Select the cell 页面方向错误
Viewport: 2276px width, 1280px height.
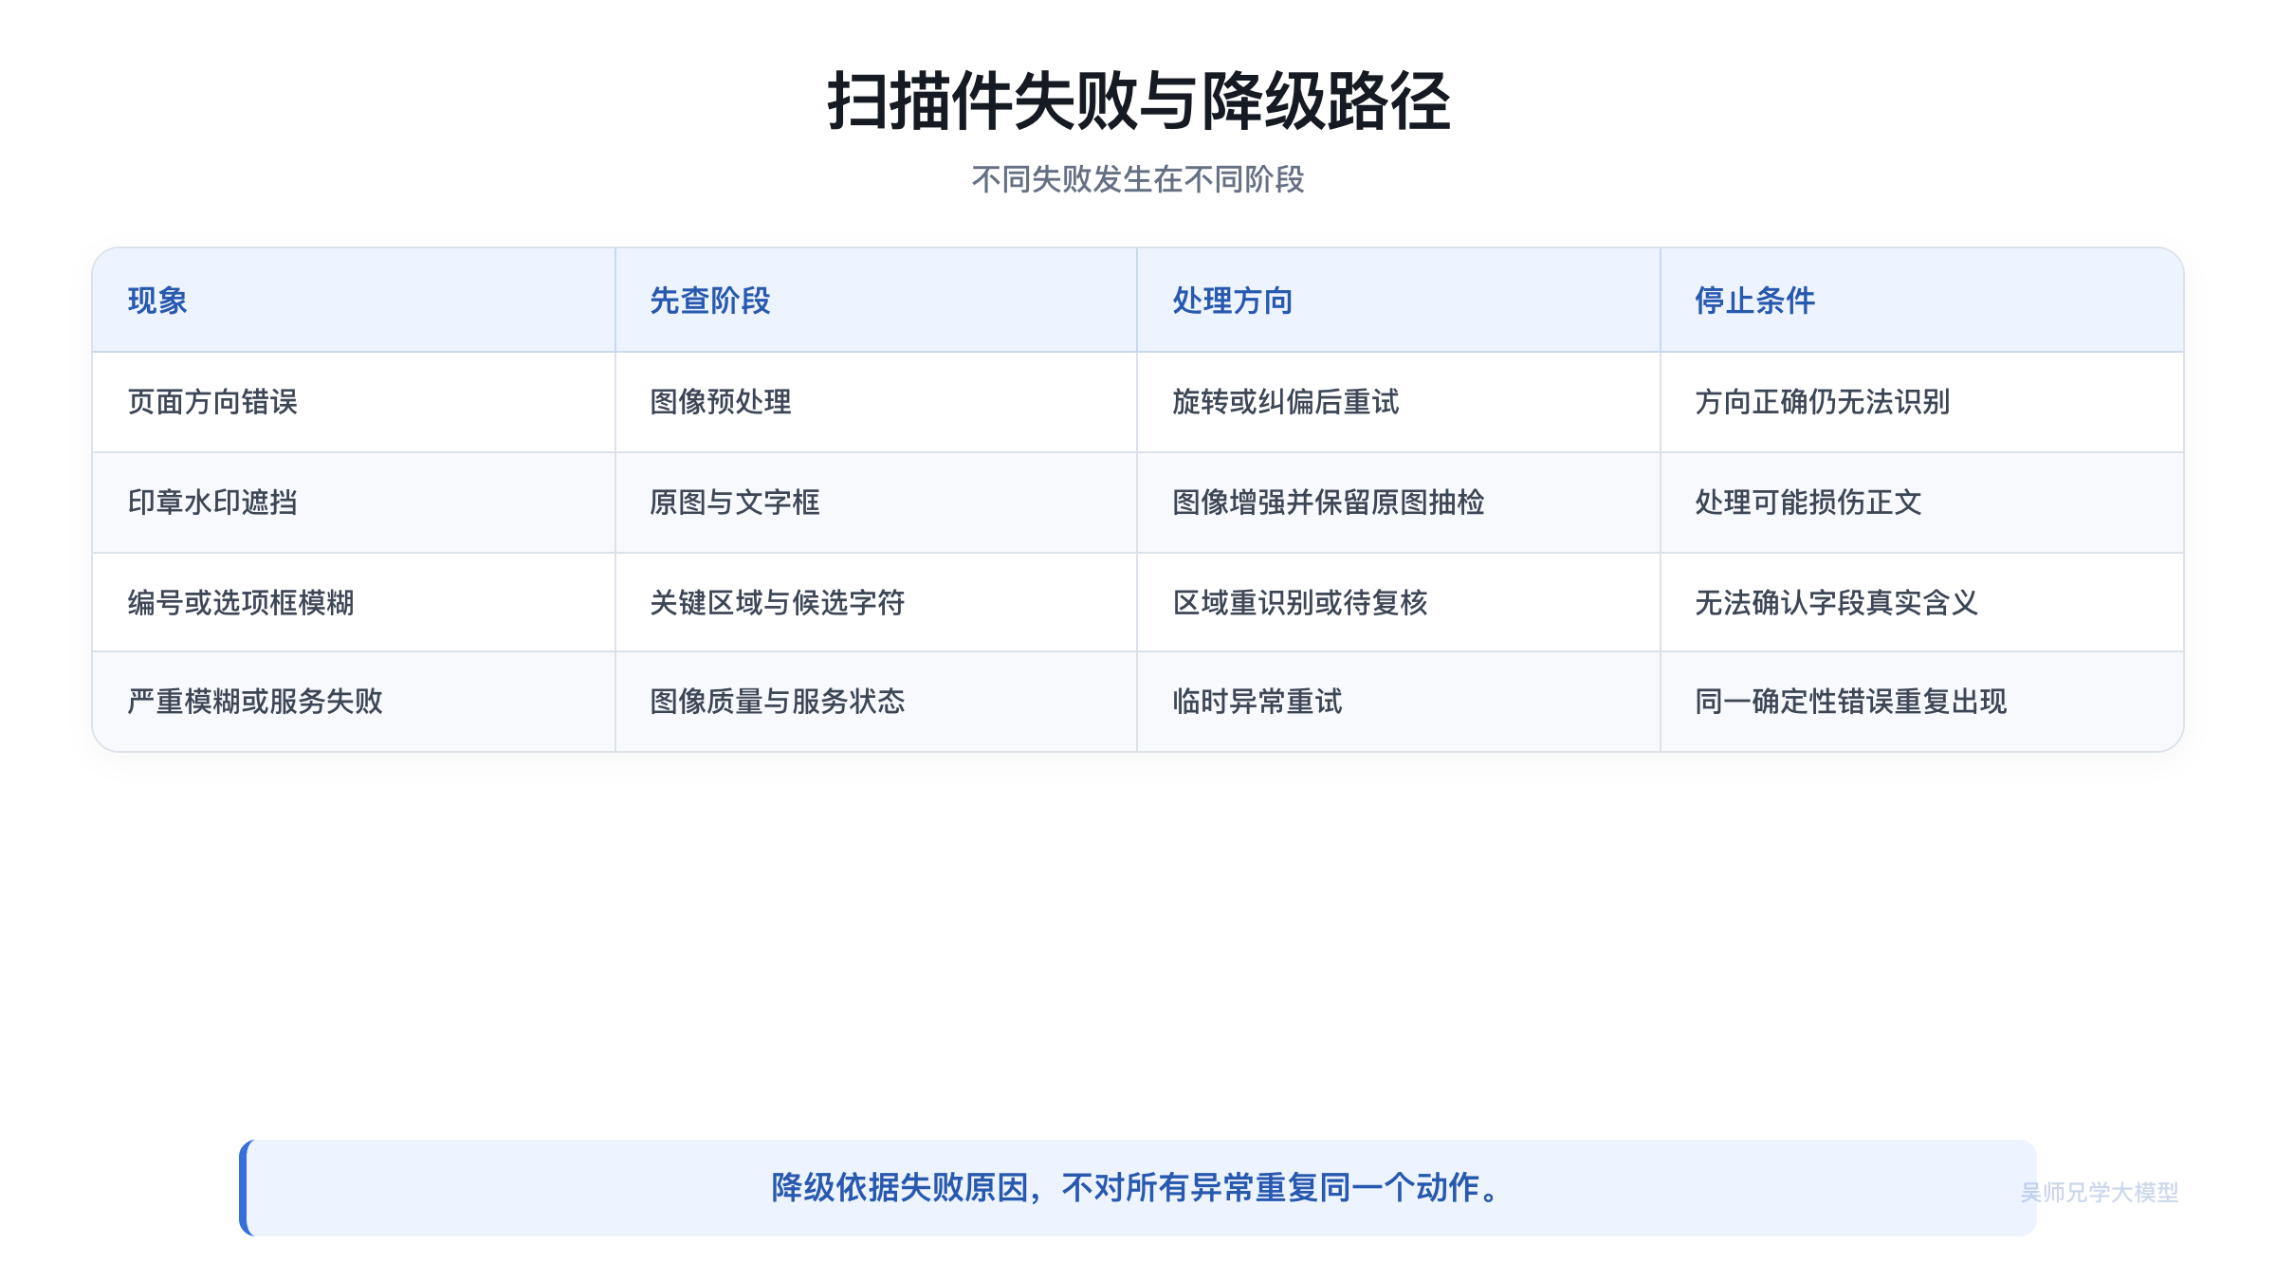[x=354, y=402]
